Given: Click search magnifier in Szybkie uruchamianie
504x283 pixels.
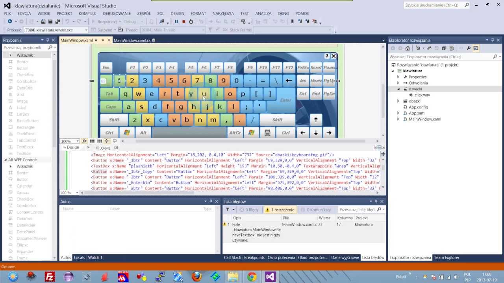Looking at the screenshot, I should [467, 5].
